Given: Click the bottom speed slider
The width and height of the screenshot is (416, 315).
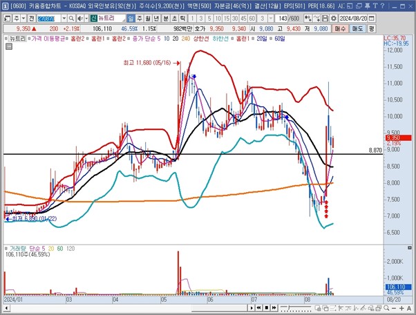Looking at the screenshot, I should pyautogui.click(x=296, y=308).
